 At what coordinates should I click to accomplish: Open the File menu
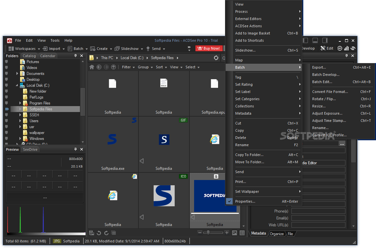18,40
